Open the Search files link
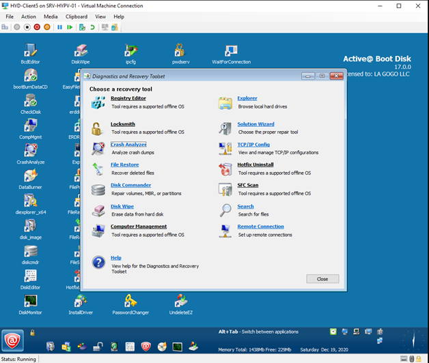The image size is (429, 363). point(245,206)
